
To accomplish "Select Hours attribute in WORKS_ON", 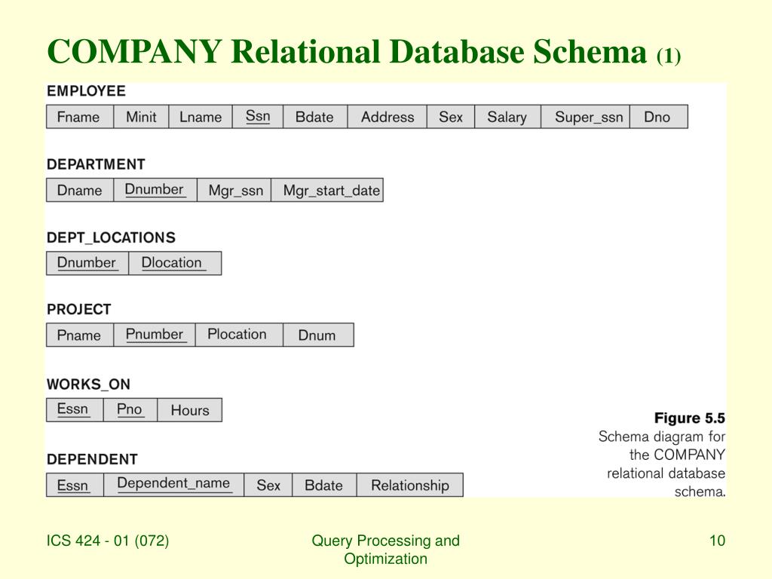I will pyautogui.click(x=189, y=409).
